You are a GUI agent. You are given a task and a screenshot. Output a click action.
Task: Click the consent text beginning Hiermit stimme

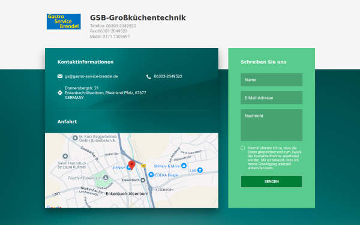[x=275, y=158]
